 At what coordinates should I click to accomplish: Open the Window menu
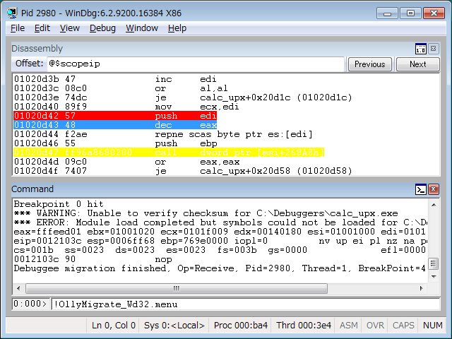tap(142, 28)
